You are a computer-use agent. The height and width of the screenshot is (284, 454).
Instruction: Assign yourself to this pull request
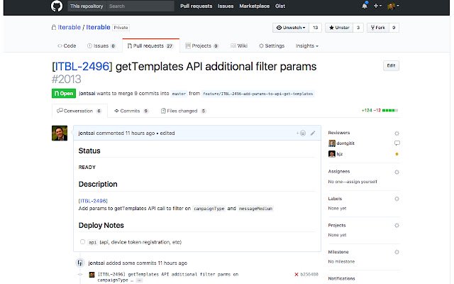(x=362, y=182)
